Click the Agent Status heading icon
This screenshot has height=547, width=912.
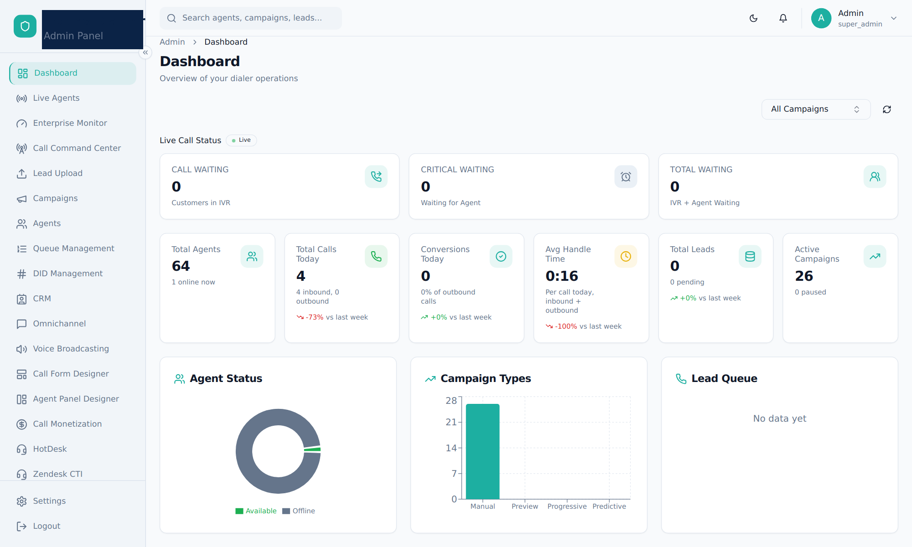(x=179, y=379)
